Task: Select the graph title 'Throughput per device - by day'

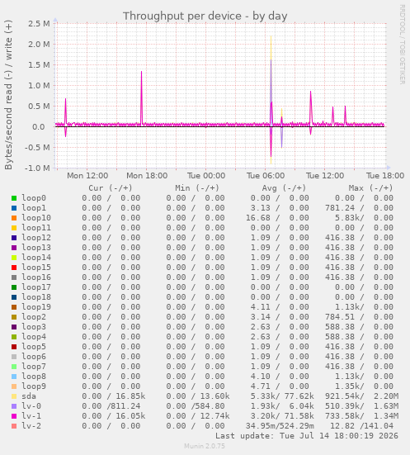Action: point(205,16)
